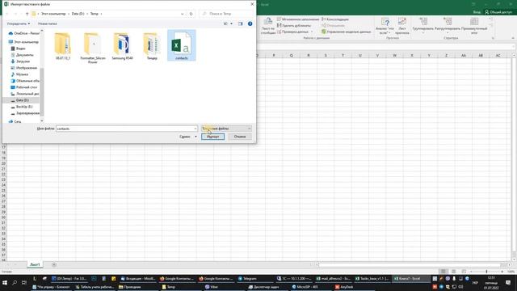Select Документы in the navigation pane
Screen dimensions: 517x291
click(23, 55)
